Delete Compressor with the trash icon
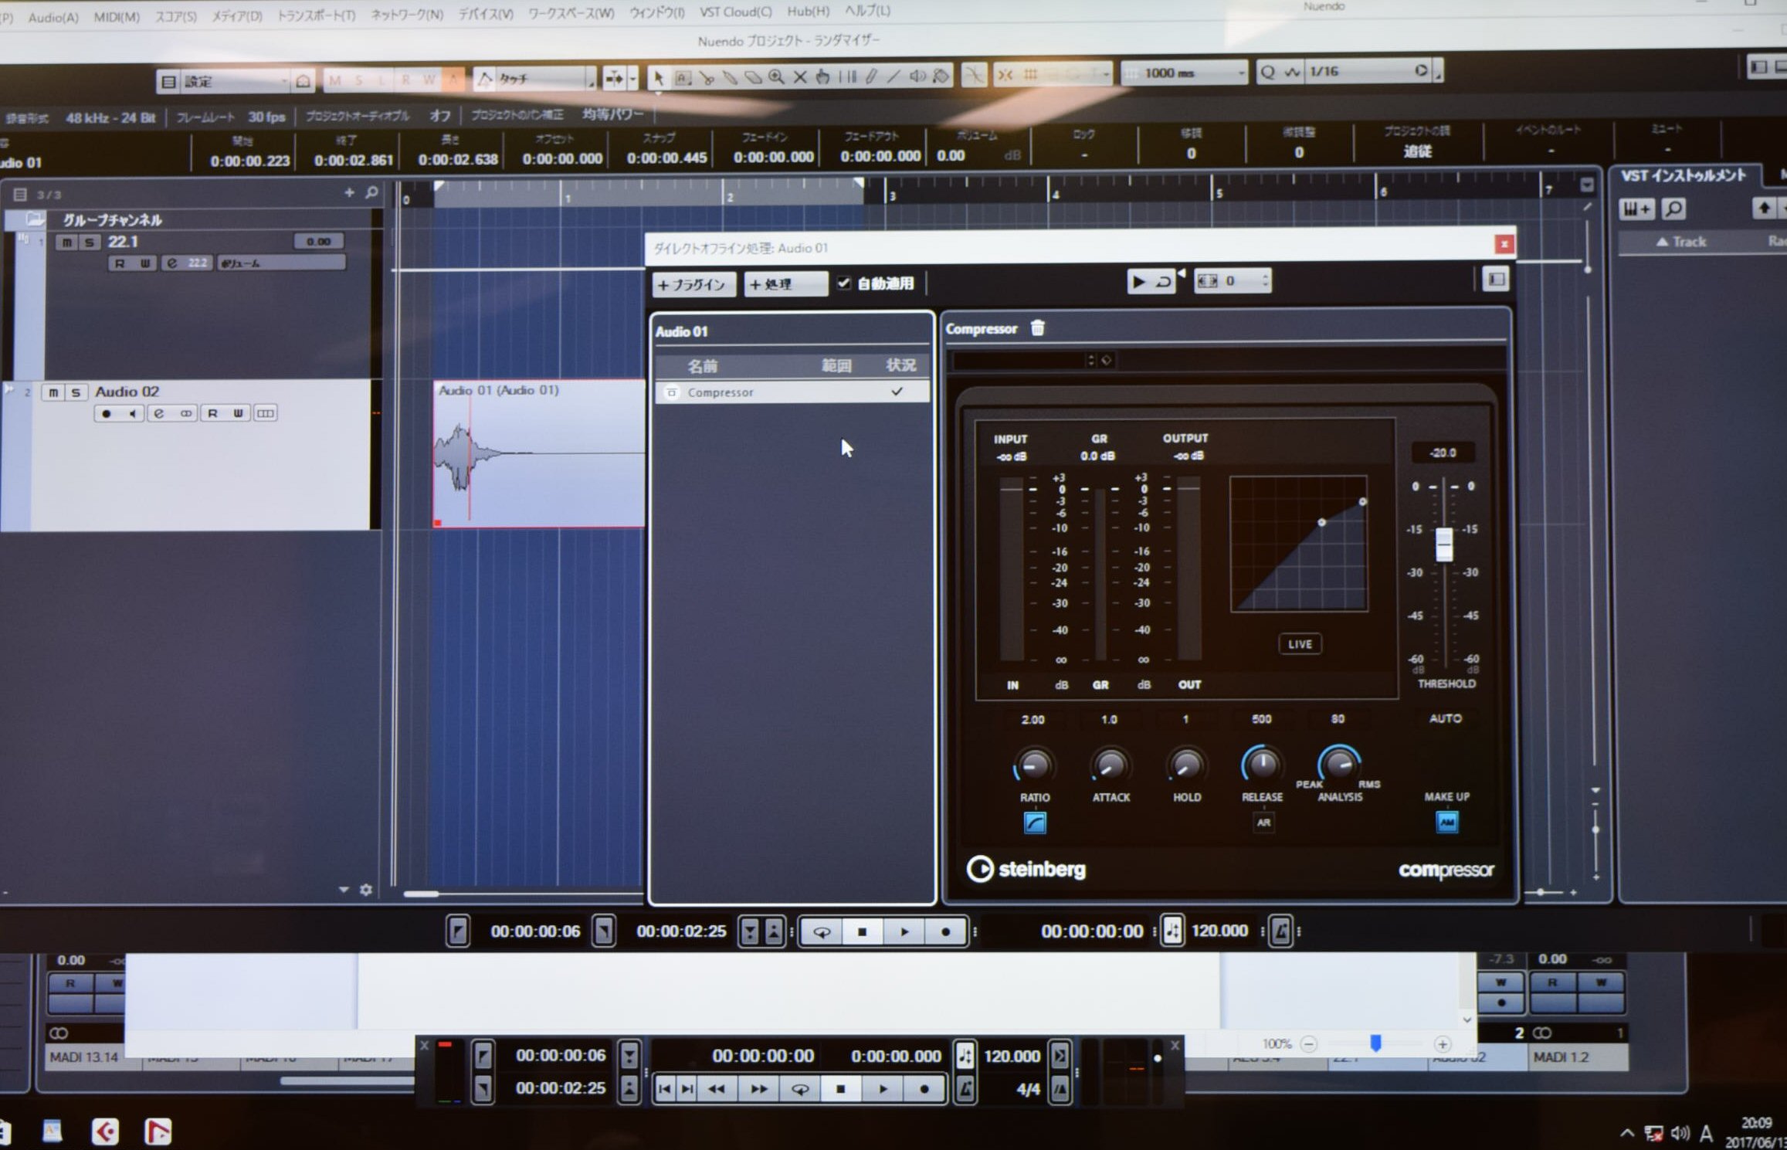The height and width of the screenshot is (1150, 1787). pos(1037,328)
